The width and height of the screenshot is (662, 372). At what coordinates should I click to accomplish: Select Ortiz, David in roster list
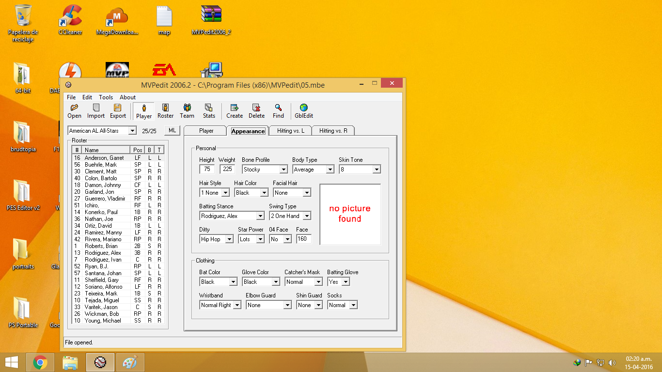[x=118, y=226]
